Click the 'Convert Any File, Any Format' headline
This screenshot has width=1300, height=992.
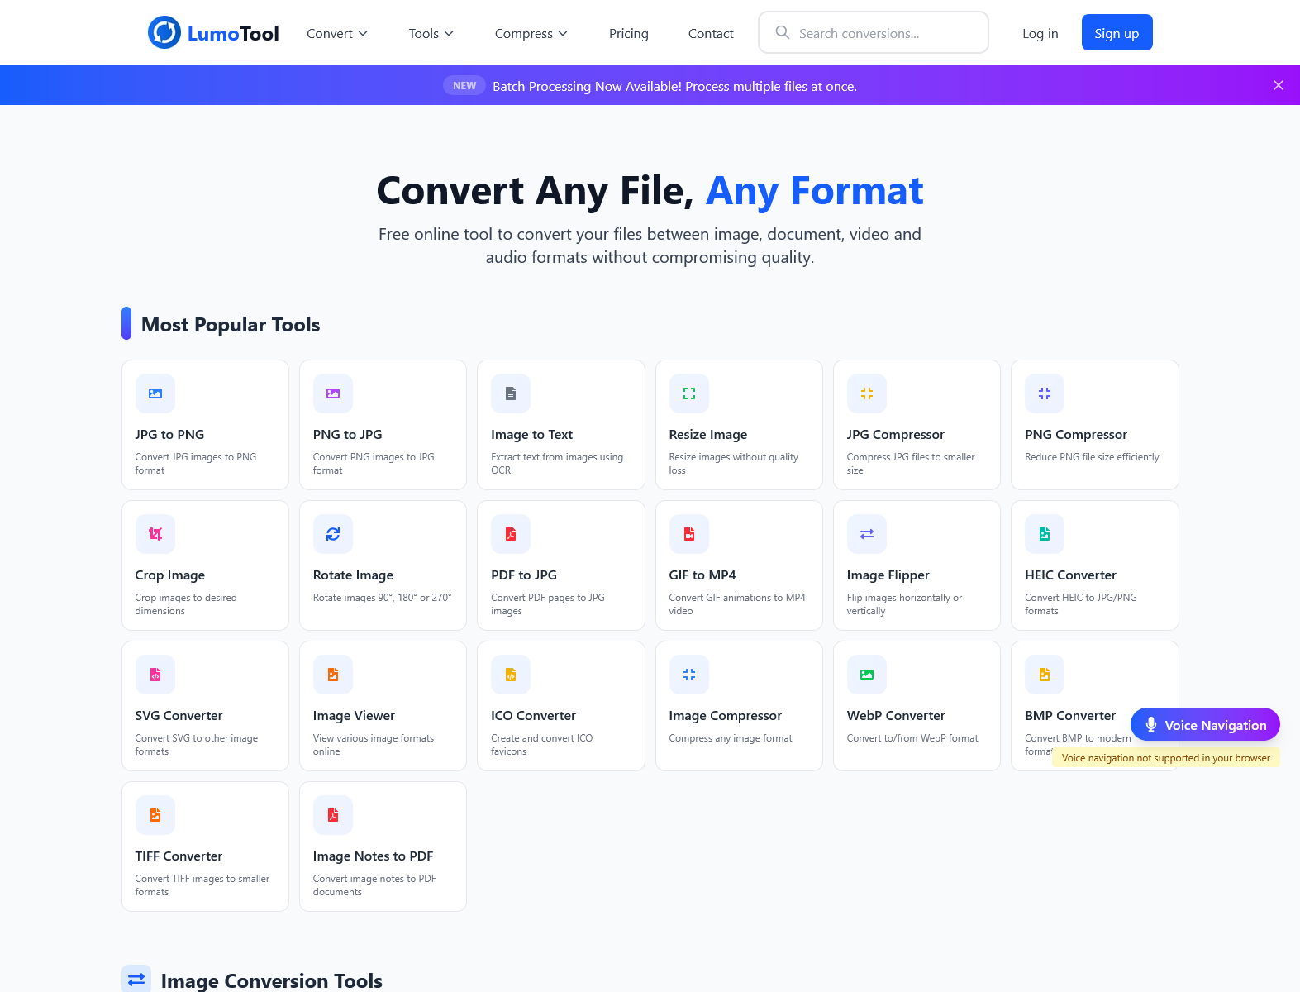pyautogui.click(x=650, y=191)
